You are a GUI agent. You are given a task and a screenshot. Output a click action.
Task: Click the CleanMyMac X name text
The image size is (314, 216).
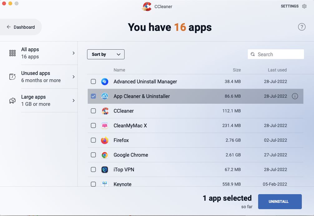(130, 125)
